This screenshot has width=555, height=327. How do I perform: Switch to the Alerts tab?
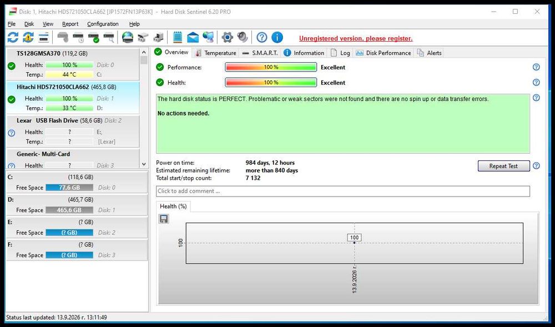click(430, 53)
